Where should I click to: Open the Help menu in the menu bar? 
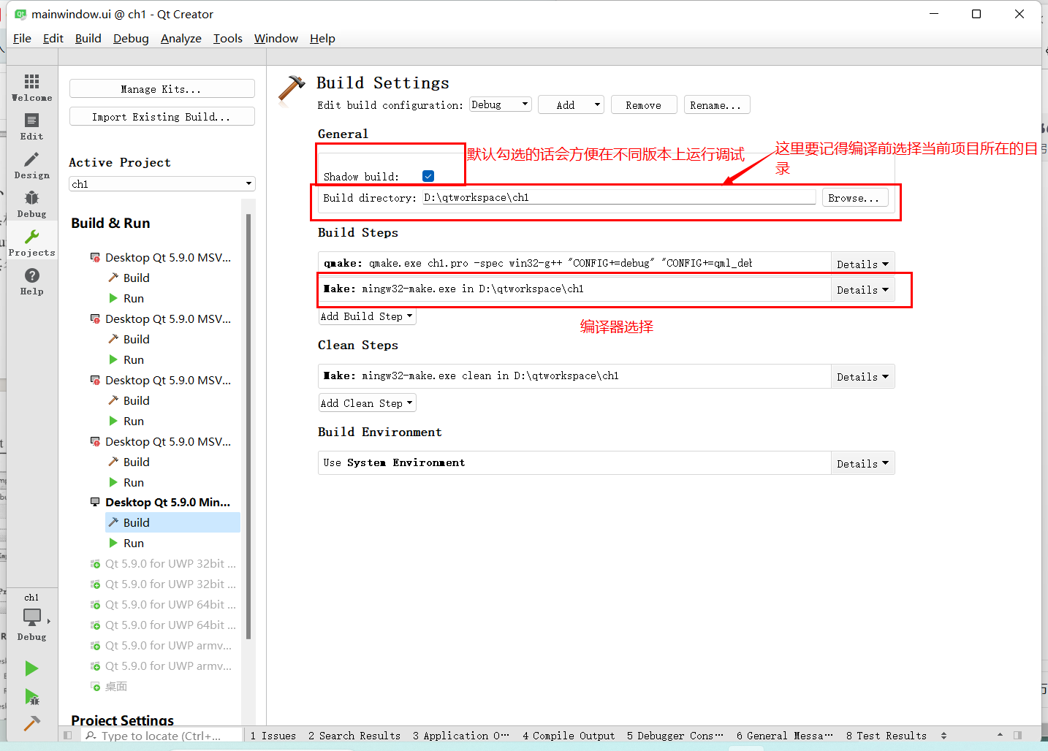tap(322, 39)
